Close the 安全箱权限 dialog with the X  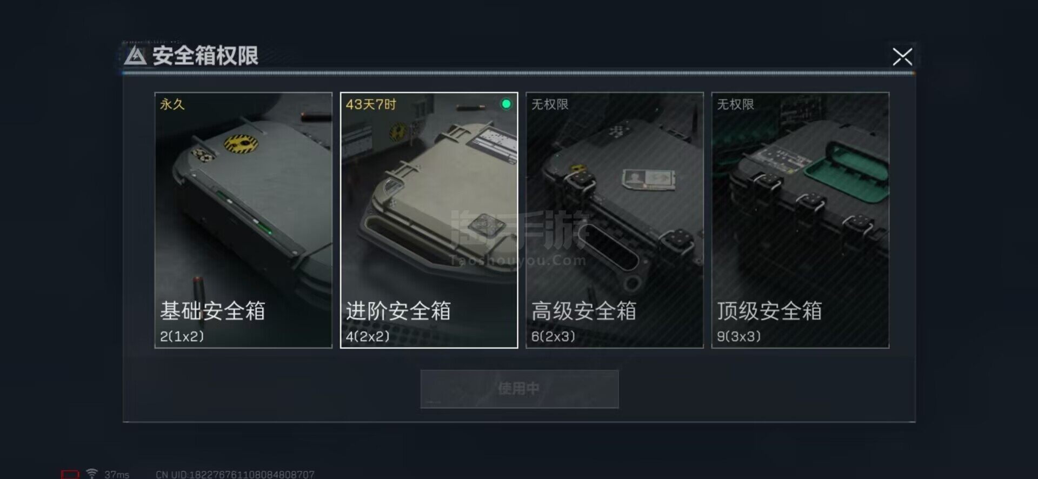[x=902, y=56]
